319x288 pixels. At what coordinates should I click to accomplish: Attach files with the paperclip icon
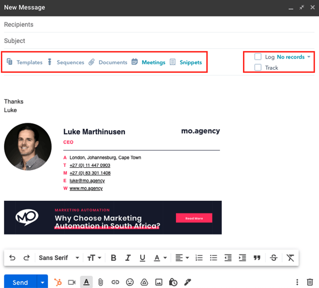click(x=100, y=282)
